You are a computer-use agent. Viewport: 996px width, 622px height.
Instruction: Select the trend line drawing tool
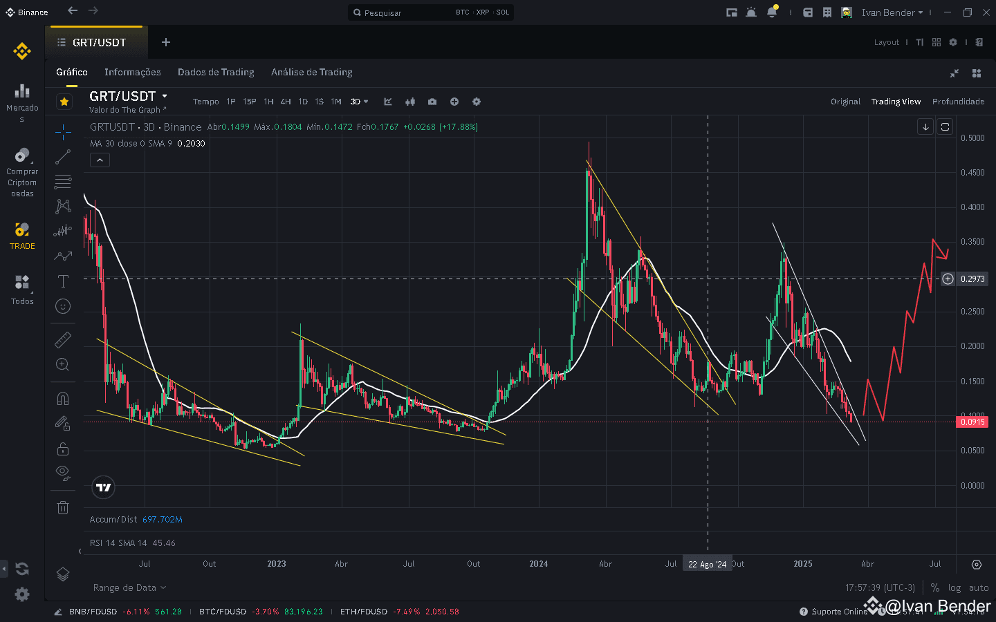click(x=63, y=157)
